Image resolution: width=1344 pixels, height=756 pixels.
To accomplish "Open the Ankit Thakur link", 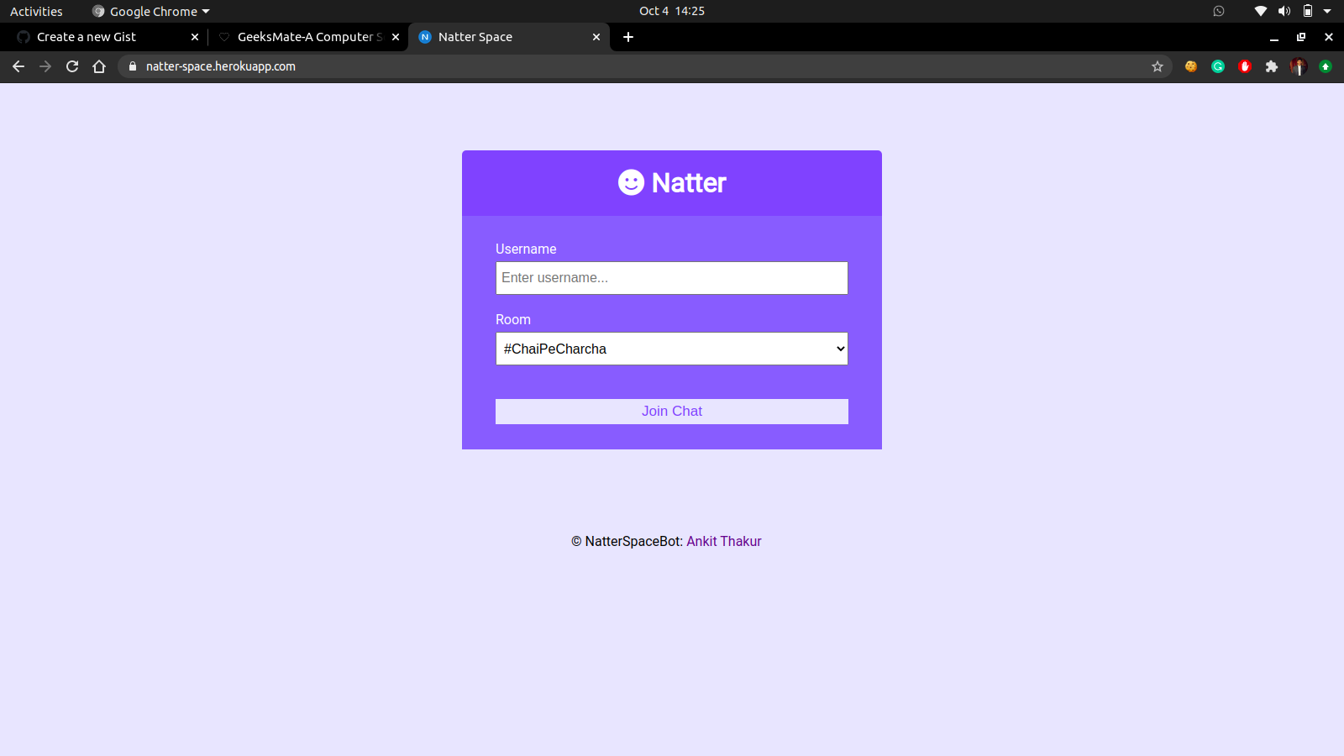I will click(x=724, y=542).
